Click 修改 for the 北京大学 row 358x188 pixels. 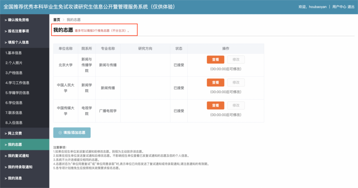(236, 59)
